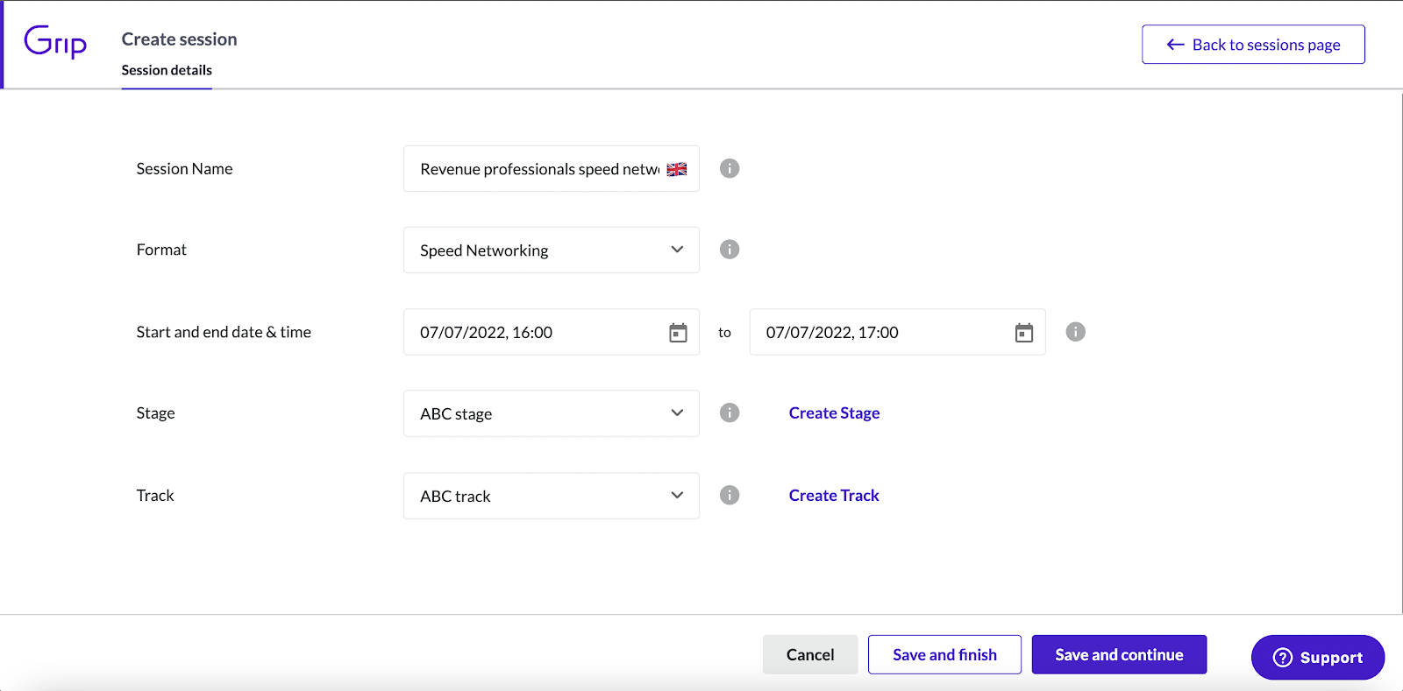Viewport: 1403px width, 691px height.
Task: Click Save and finish
Action: [944, 654]
